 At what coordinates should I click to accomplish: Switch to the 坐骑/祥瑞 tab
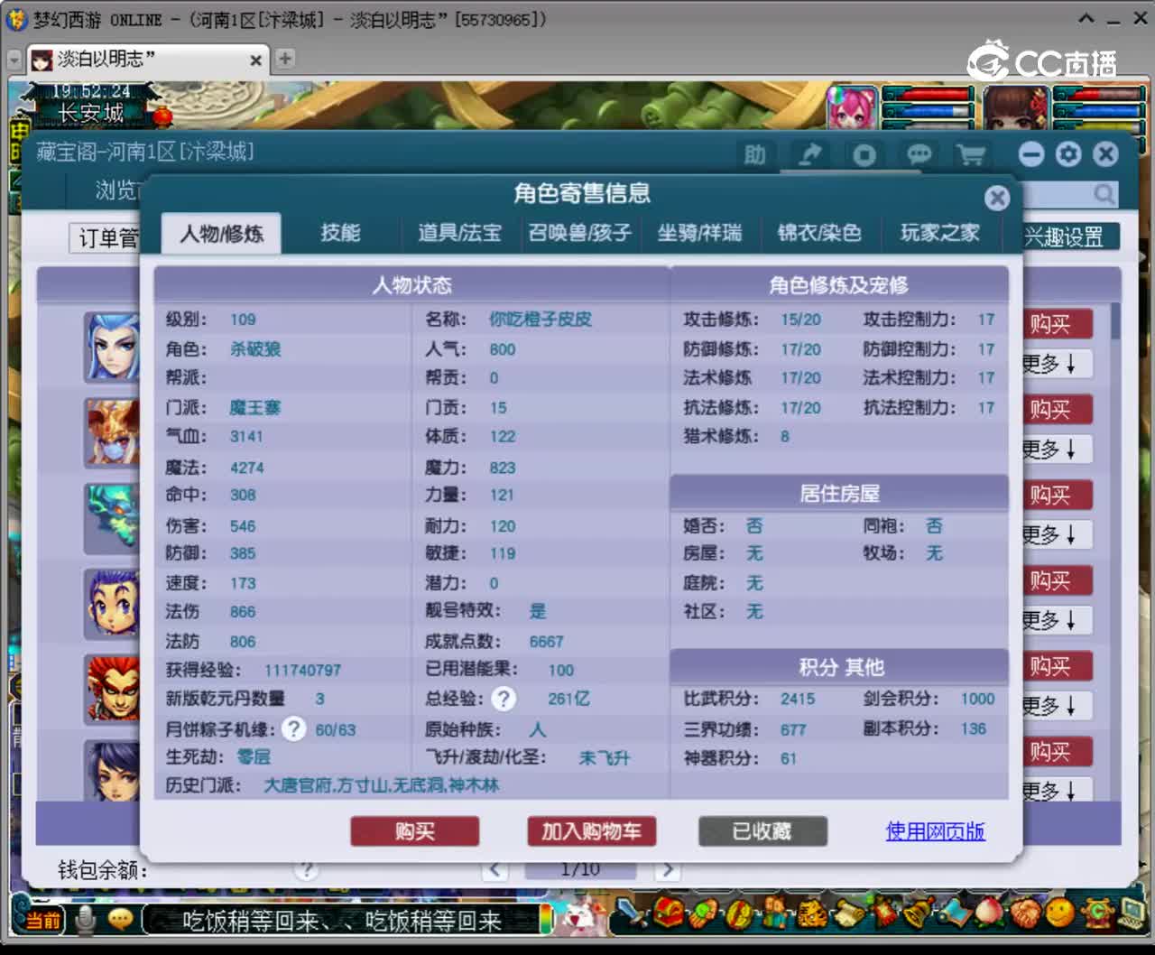point(699,233)
